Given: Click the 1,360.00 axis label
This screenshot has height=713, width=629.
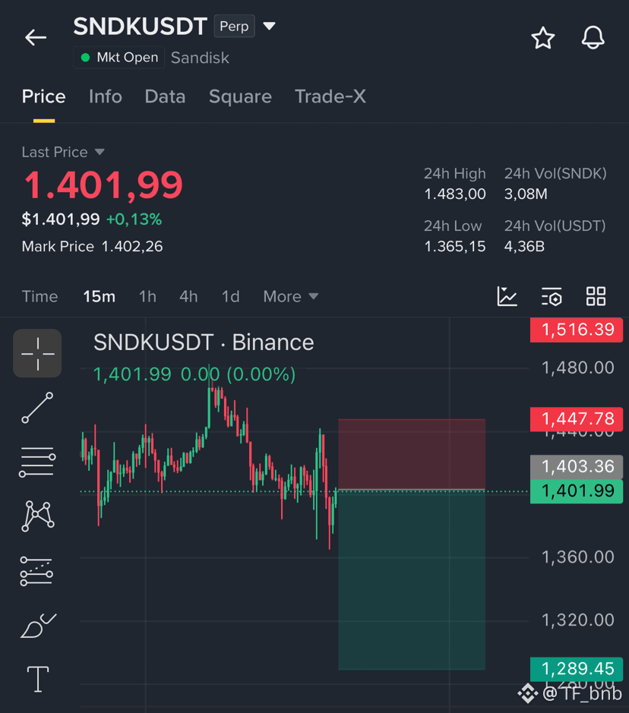Looking at the screenshot, I should click(577, 557).
